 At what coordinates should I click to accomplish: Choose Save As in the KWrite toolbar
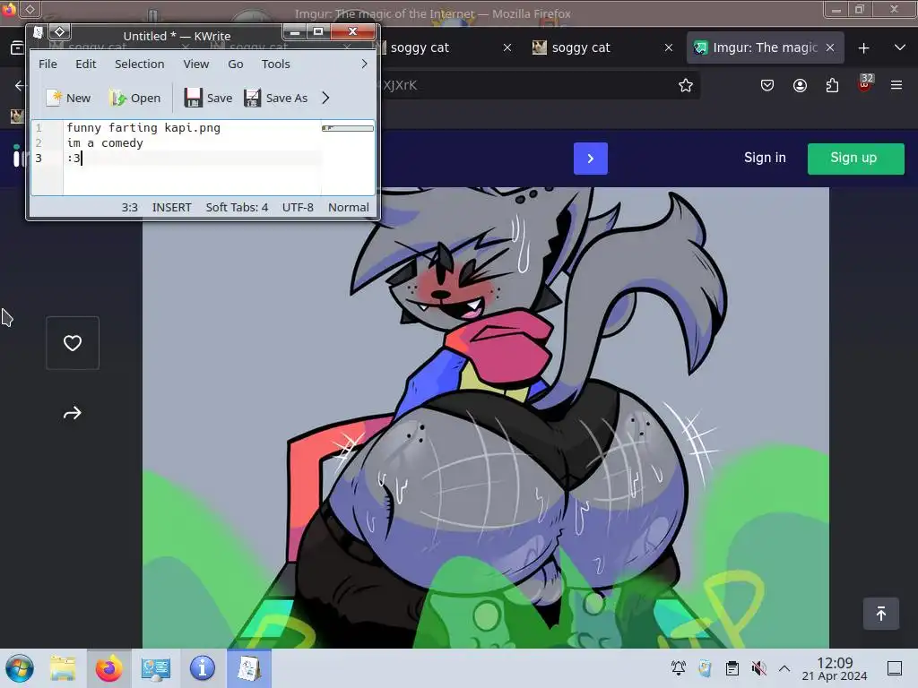point(275,98)
